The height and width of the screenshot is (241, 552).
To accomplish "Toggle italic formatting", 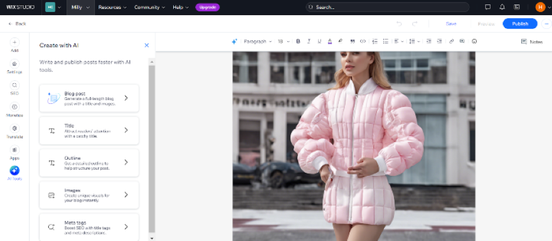I will tap(309, 41).
